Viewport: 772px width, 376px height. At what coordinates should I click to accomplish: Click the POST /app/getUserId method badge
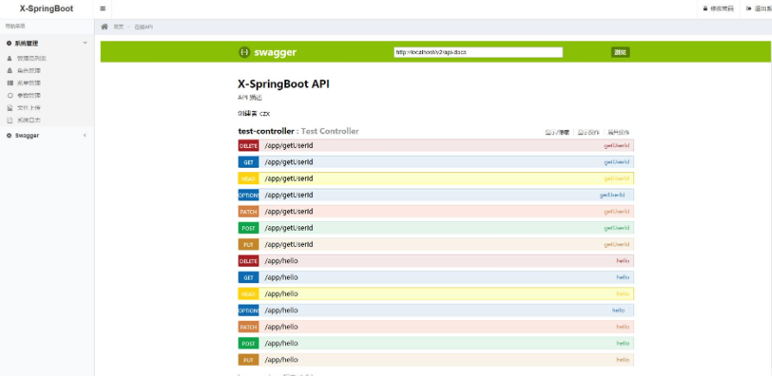click(248, 228)
